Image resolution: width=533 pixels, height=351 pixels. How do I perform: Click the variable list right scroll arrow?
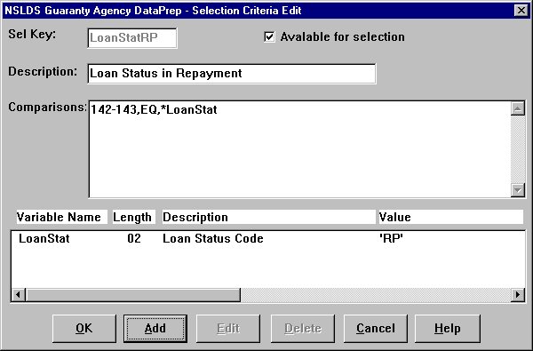pyautogui.click(x=518, y=294)
